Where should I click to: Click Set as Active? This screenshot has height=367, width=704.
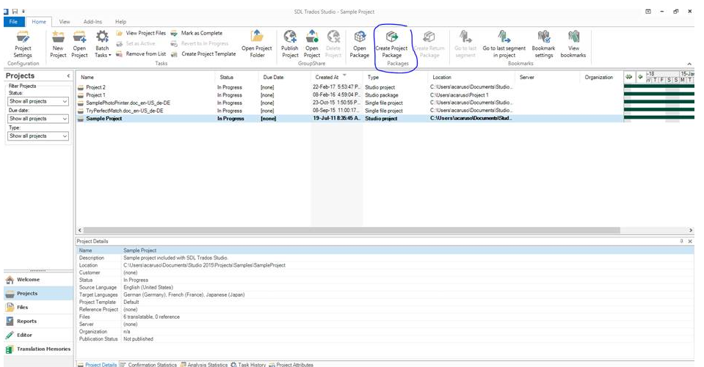tap(136, 43)
